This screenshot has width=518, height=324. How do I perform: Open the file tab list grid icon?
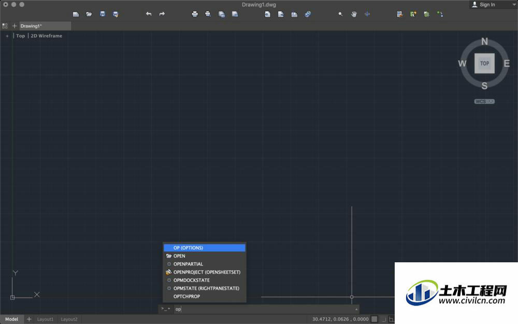[x=5, y=26]
